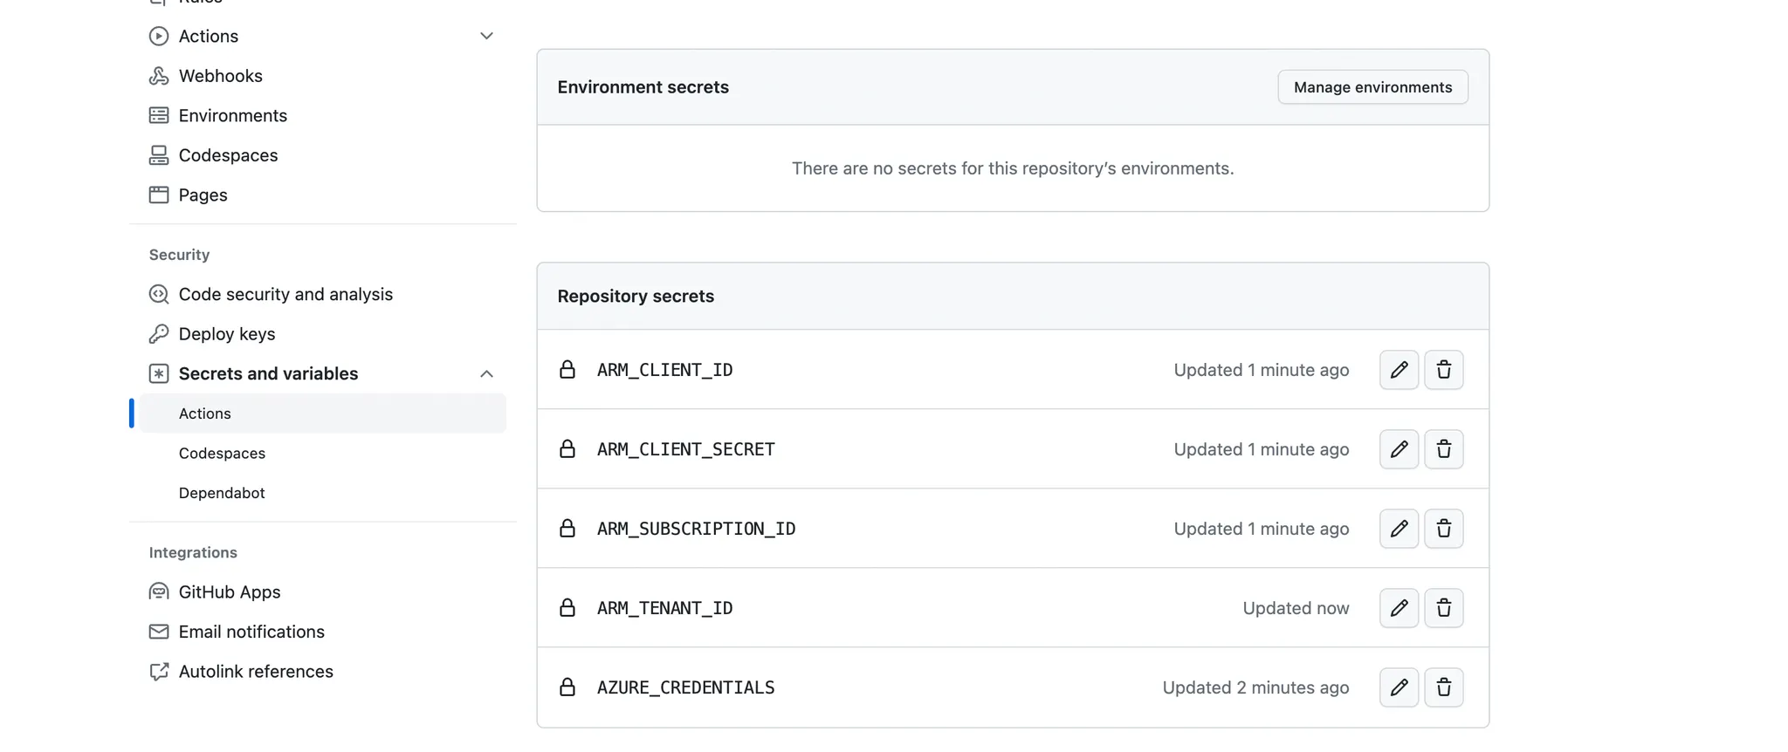The image size is (1788, 752).
Task: Delete the ARM_CLIENT_SECRET secret
Action: pyautogui.click(x=1444, y=449)
